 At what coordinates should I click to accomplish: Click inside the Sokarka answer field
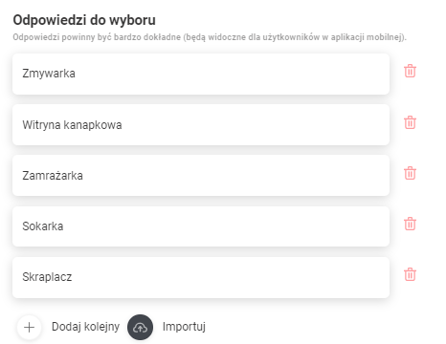coord(201,226)
